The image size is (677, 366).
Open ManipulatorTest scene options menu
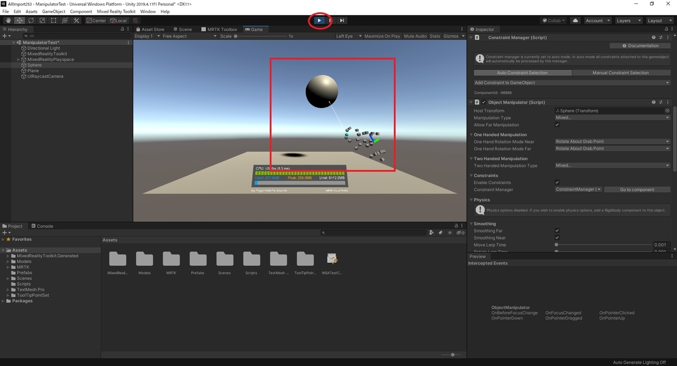129,42
